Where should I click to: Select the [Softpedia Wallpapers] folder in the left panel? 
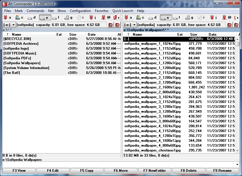pos(62,63)
